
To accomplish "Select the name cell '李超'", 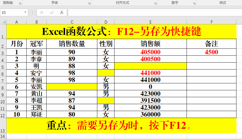I will point(36,101).
